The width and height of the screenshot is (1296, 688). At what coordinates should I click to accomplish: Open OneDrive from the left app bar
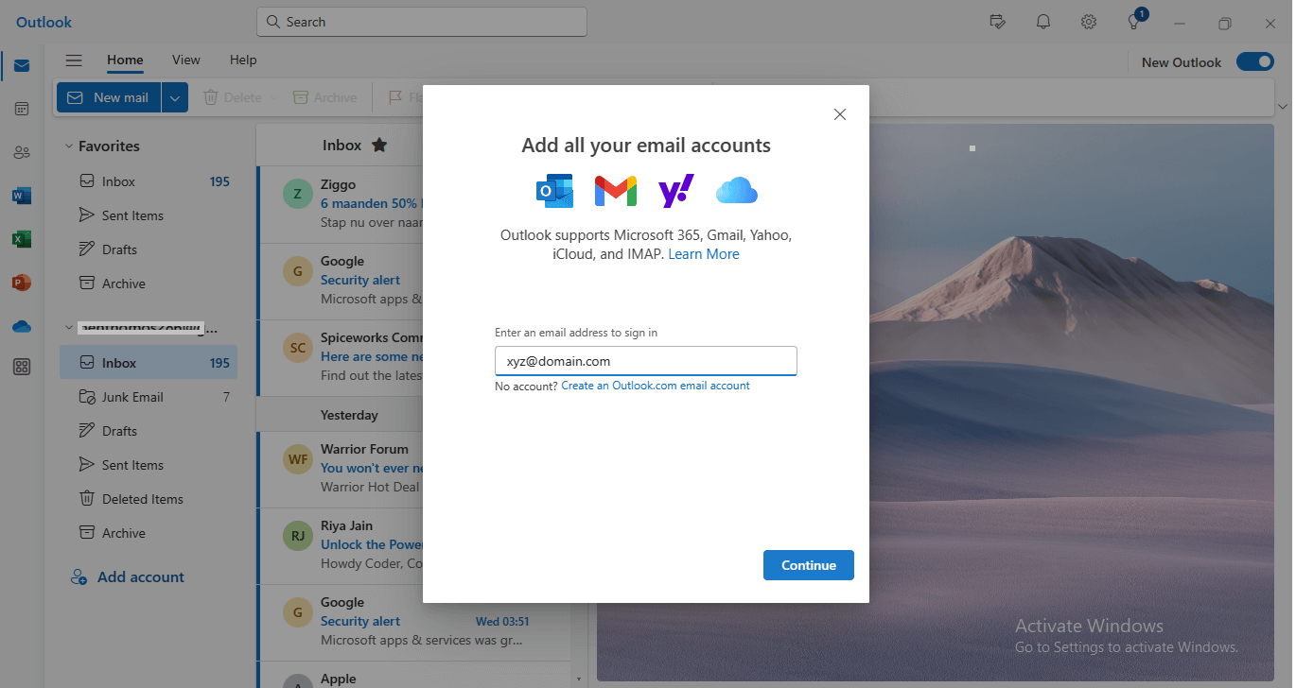tap(22, 326)
